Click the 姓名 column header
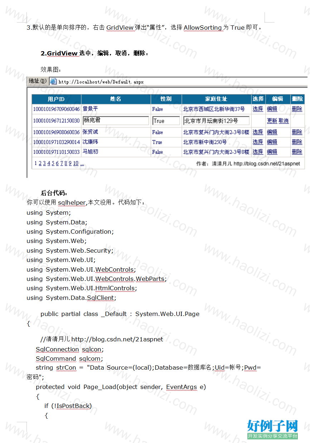Viewport: 310px width, 443px height. point(116,99)
